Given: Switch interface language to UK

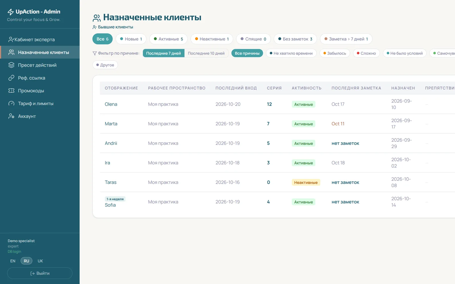Looking at the screenshot, I should pos(40,261).
